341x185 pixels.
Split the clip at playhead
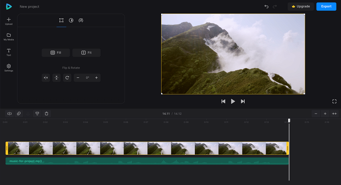click(9, 114)
